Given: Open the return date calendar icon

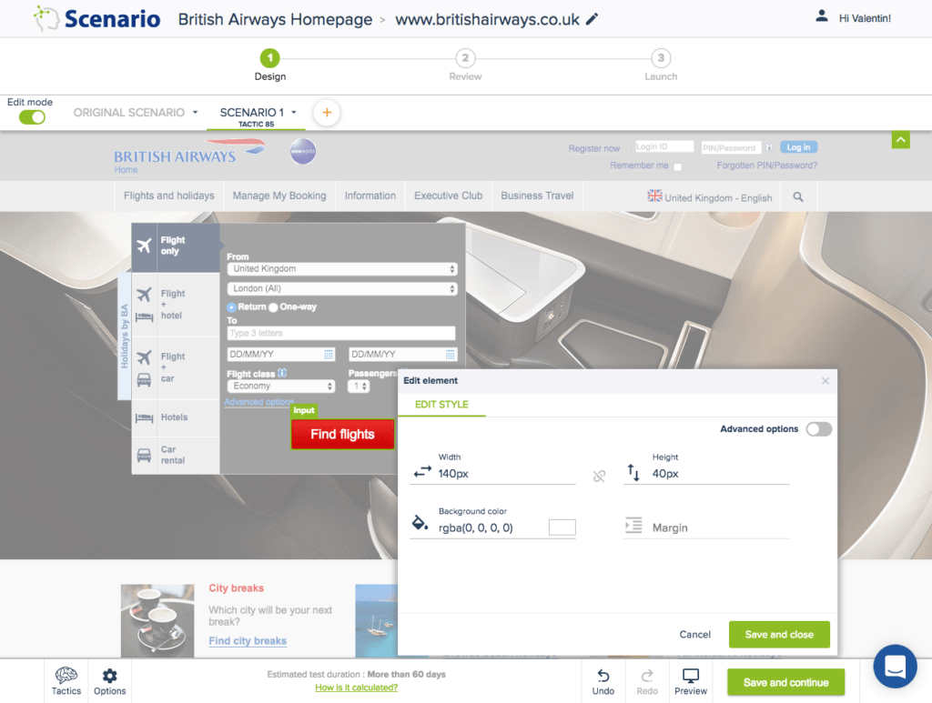Looking at the screenshot, I should (x=450, y=355).
